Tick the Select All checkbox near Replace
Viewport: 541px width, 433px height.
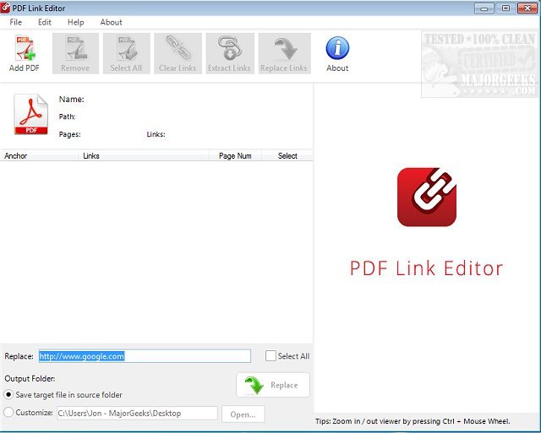pyautogui.click(x=270, y=356)
